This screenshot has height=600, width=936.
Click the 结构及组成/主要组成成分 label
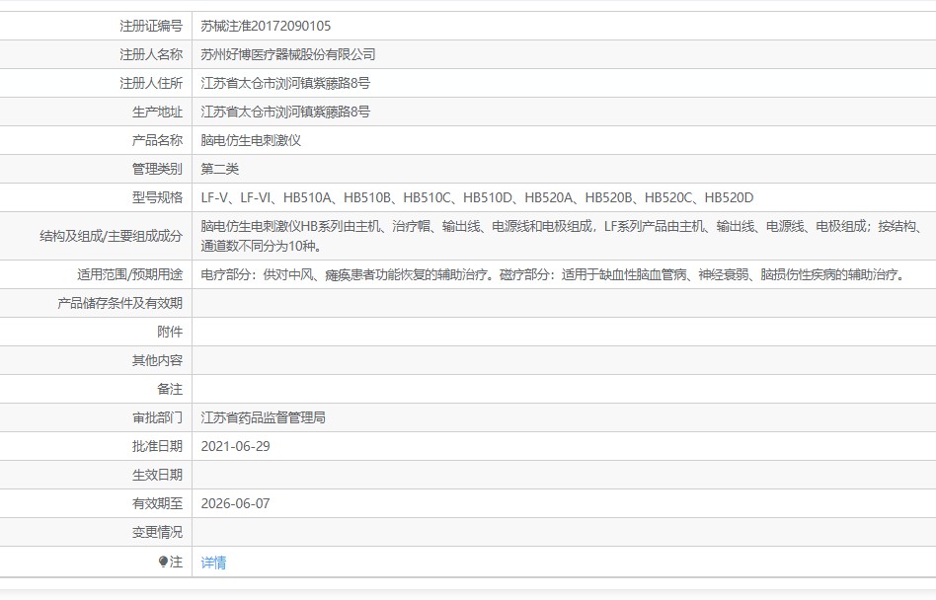click(111, 236)
